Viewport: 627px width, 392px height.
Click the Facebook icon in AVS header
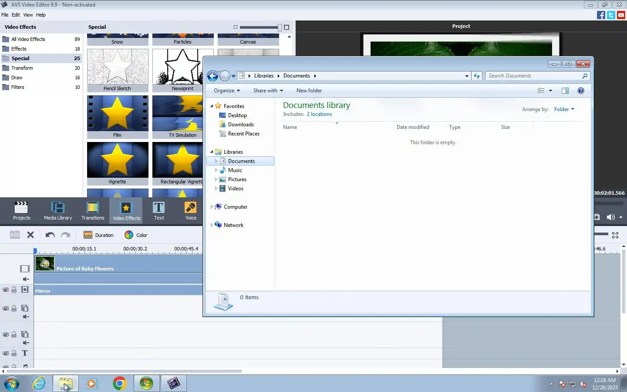pos(601,15)
